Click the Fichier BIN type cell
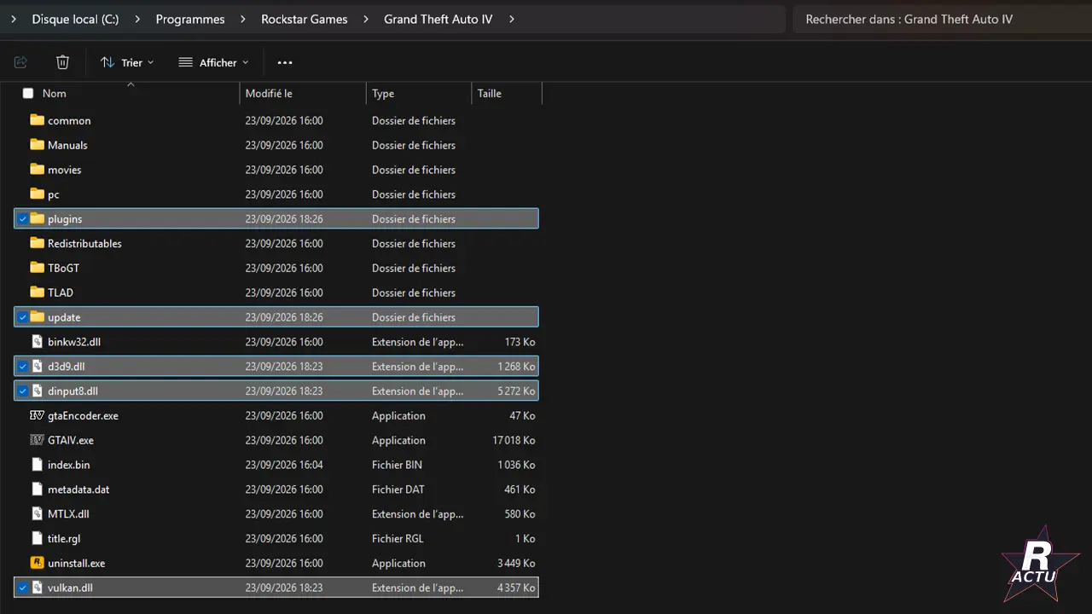The width and height of the screenshot is (1092, 614). (x=397, y=466)
